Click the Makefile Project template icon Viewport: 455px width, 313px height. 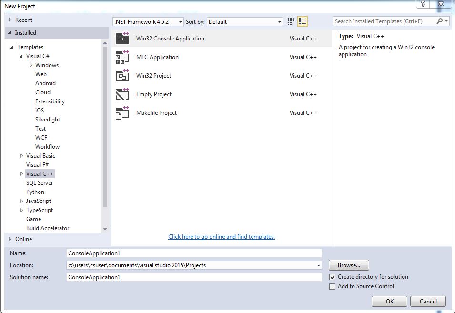click(x=122, y=113)
